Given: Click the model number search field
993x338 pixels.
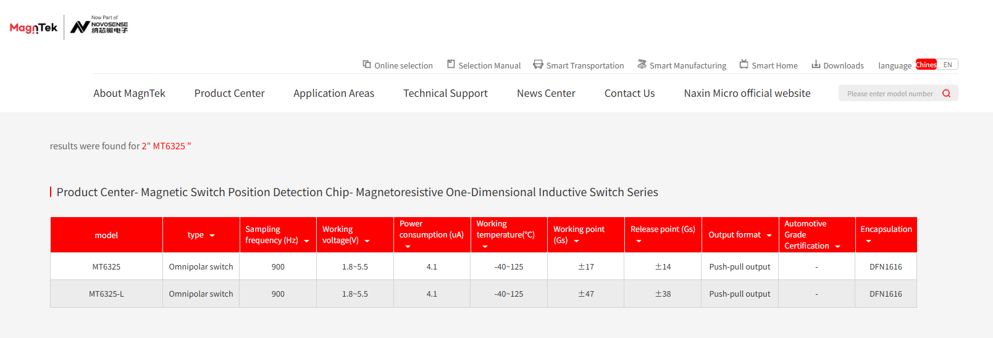Looking at the screenshot, I should pos(889,94).
